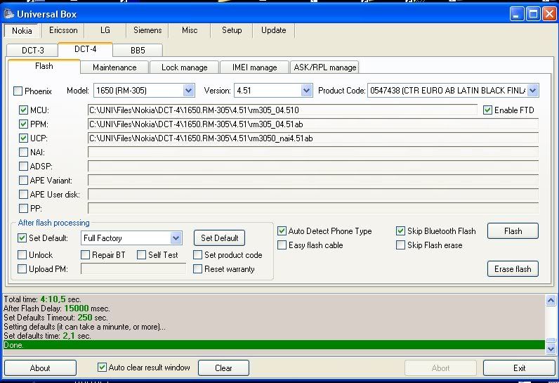This screenshot has height=383, width=559.
Task: Open the Misc tab
Action: click(190, 30)
